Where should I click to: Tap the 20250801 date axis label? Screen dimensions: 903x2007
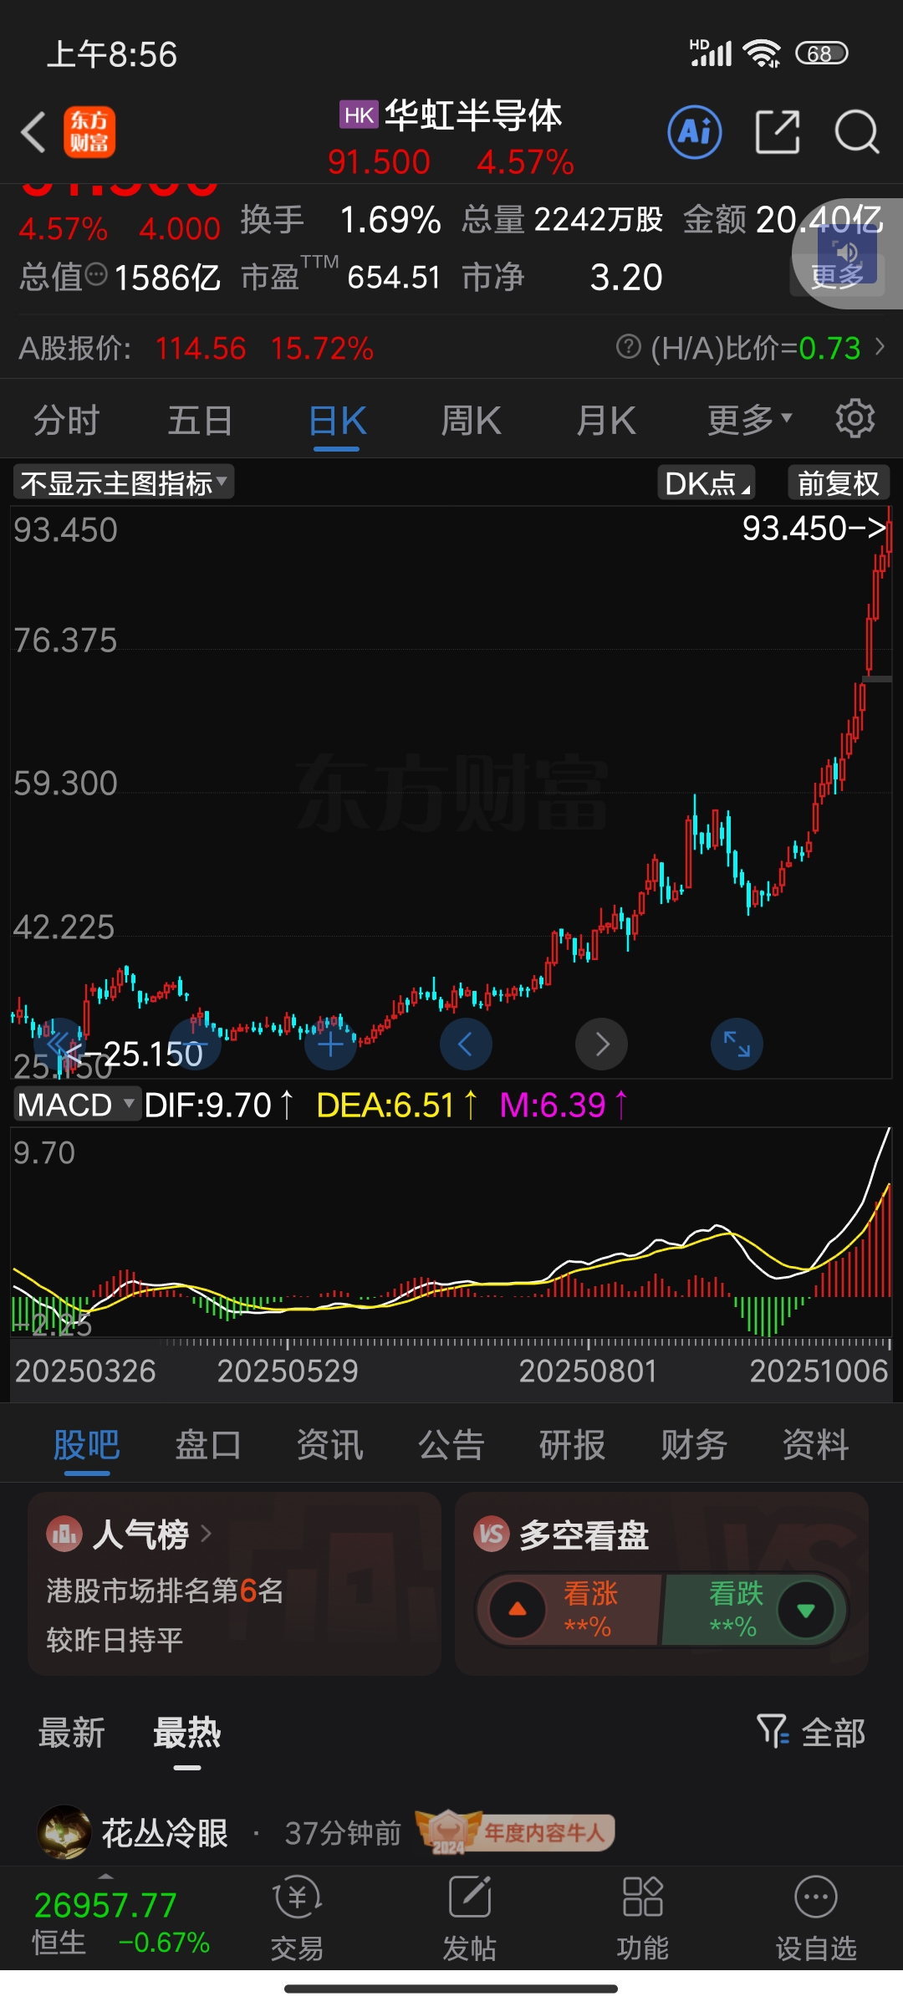pyautogui.click(x=588, y=1371)
